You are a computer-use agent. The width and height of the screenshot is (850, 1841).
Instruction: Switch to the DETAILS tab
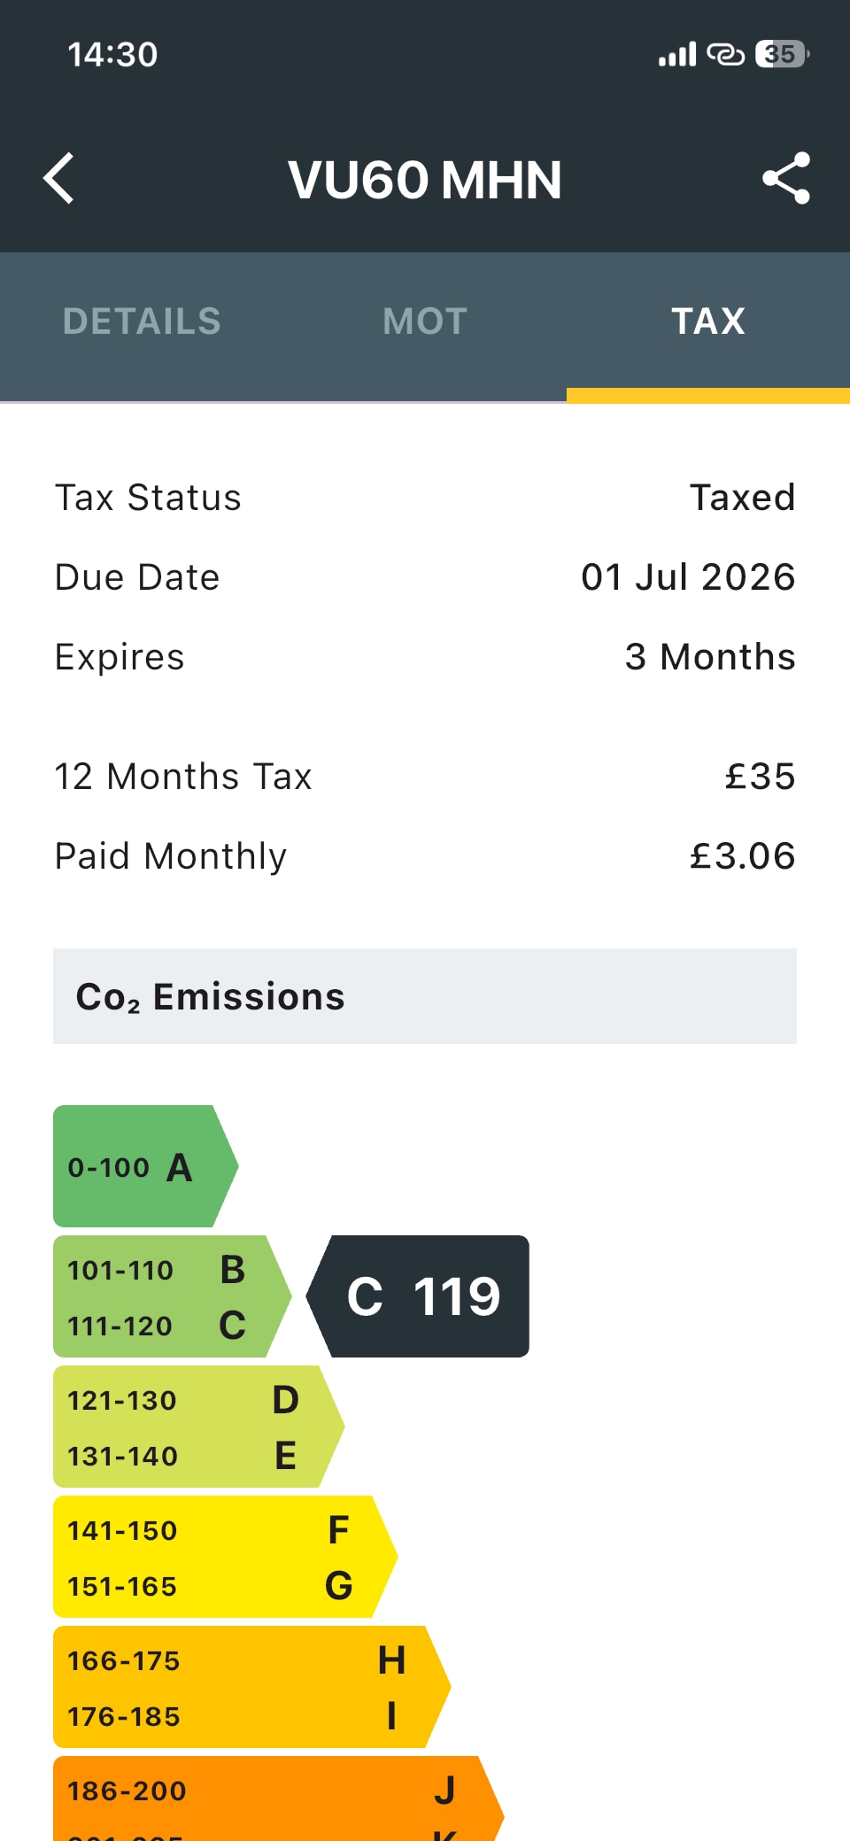[142, 321]
